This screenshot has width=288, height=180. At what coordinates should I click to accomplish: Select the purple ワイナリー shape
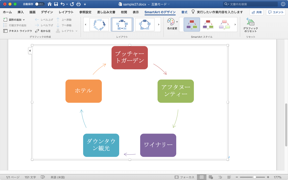coord(158,145)
